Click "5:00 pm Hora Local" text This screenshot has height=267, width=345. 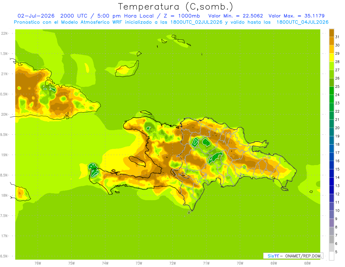coord(125,16)
